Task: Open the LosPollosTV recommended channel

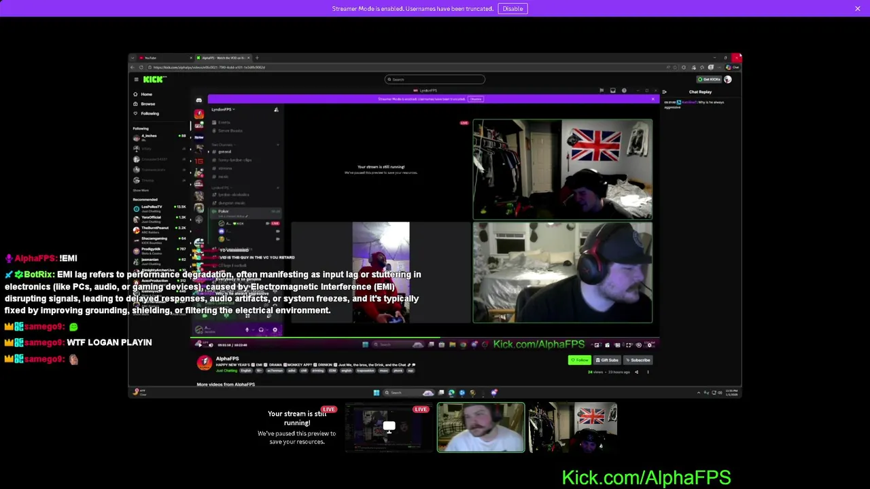Action: pyautogui.click(x=161, y=207)
